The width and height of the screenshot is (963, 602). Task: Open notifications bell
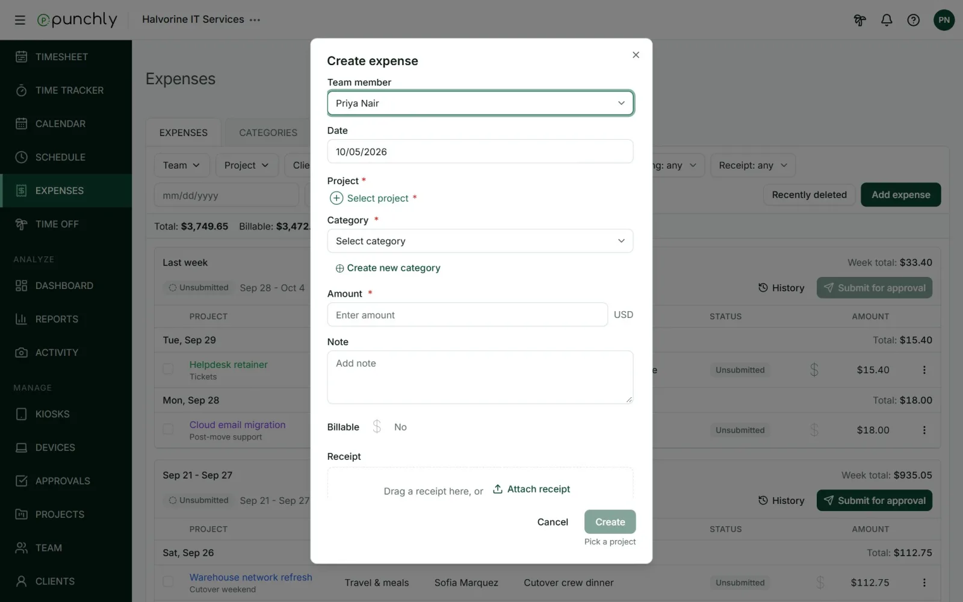click(887, 20)
